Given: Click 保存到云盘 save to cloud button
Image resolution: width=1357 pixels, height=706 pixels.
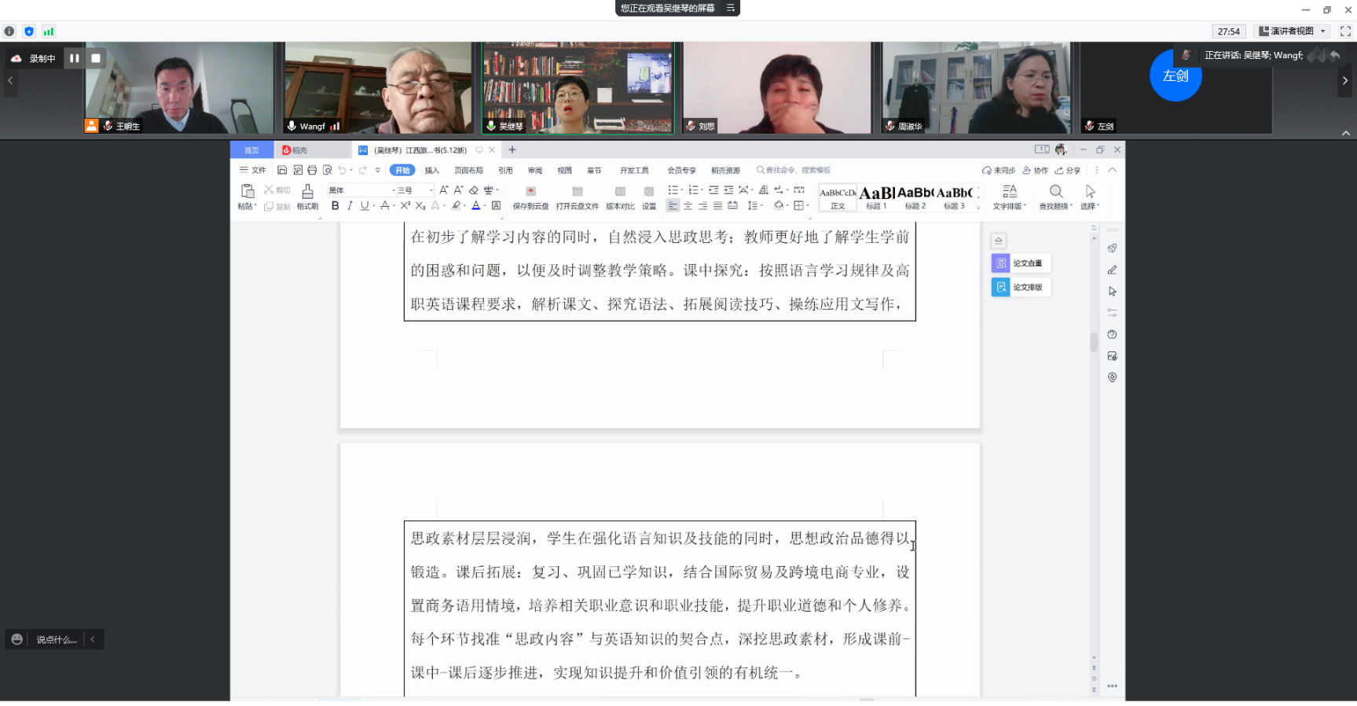Looking at the screenshot, I should point(530,197).
